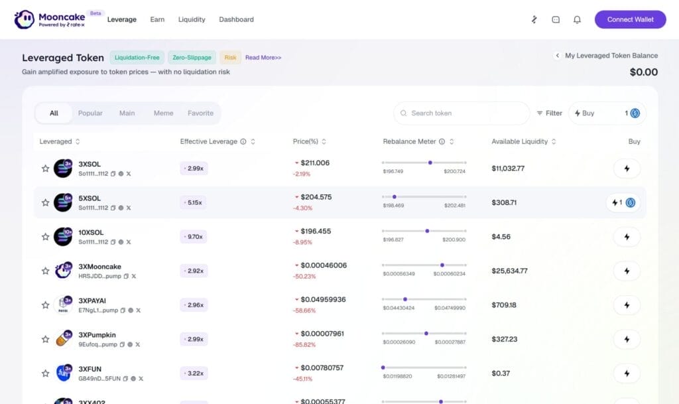Sort by Price(%) column arrows
The image size is (679, 404).
pyautogui.click(x=324, y=141)
